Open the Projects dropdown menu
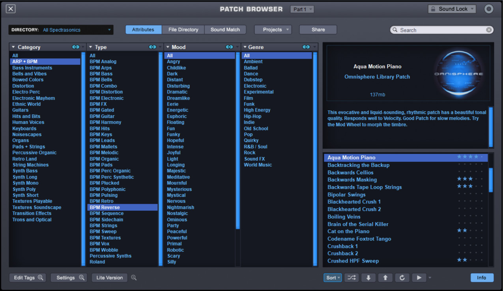Viewport: 503px width, 291px height. coord(273,30)
